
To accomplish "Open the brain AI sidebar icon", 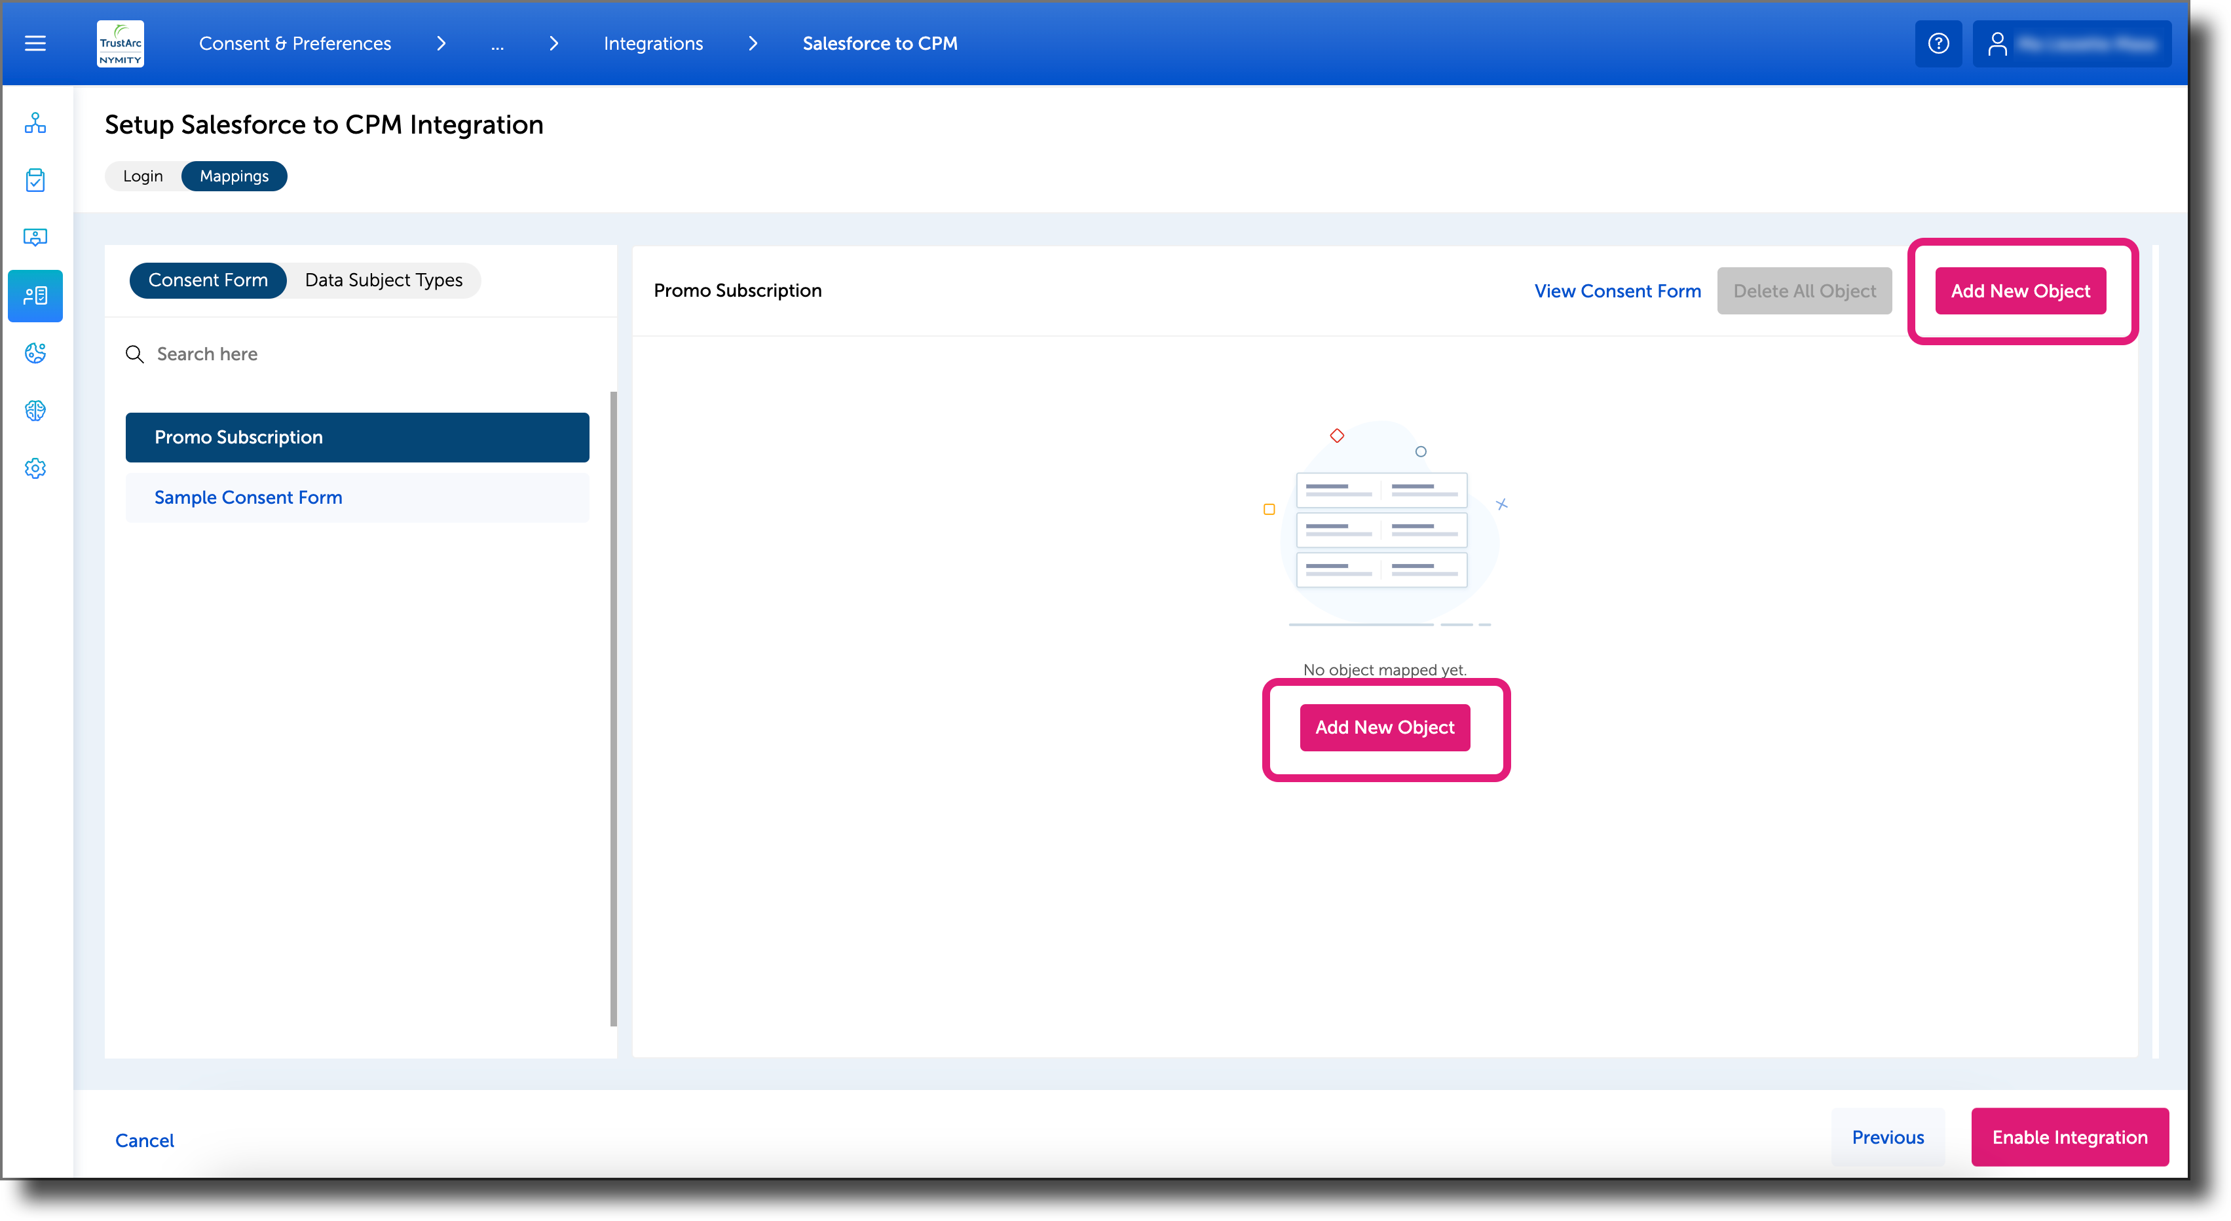I will 35,411.
